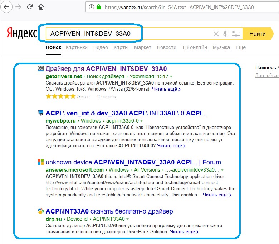Switch to the Картинки tab
This screenshot has height=244, width=279.
[x=77, y=47]
